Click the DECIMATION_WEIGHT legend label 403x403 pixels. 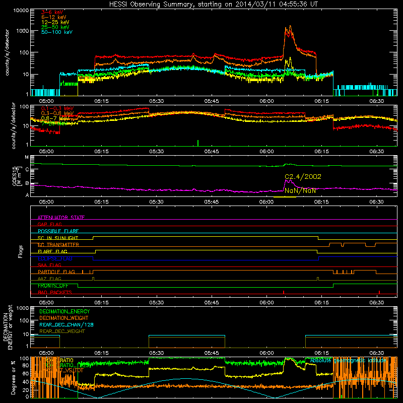point(64,318)
